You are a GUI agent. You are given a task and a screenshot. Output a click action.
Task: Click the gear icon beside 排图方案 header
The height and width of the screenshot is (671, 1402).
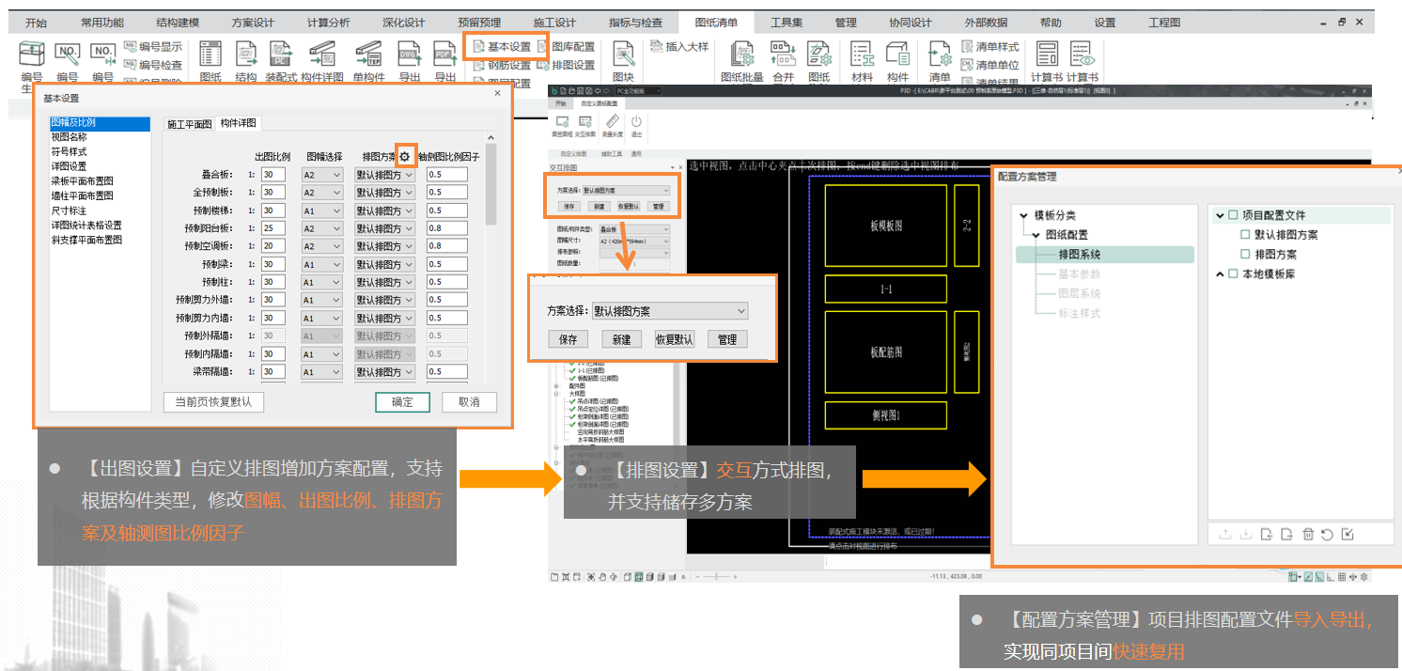tap(405, 157)
